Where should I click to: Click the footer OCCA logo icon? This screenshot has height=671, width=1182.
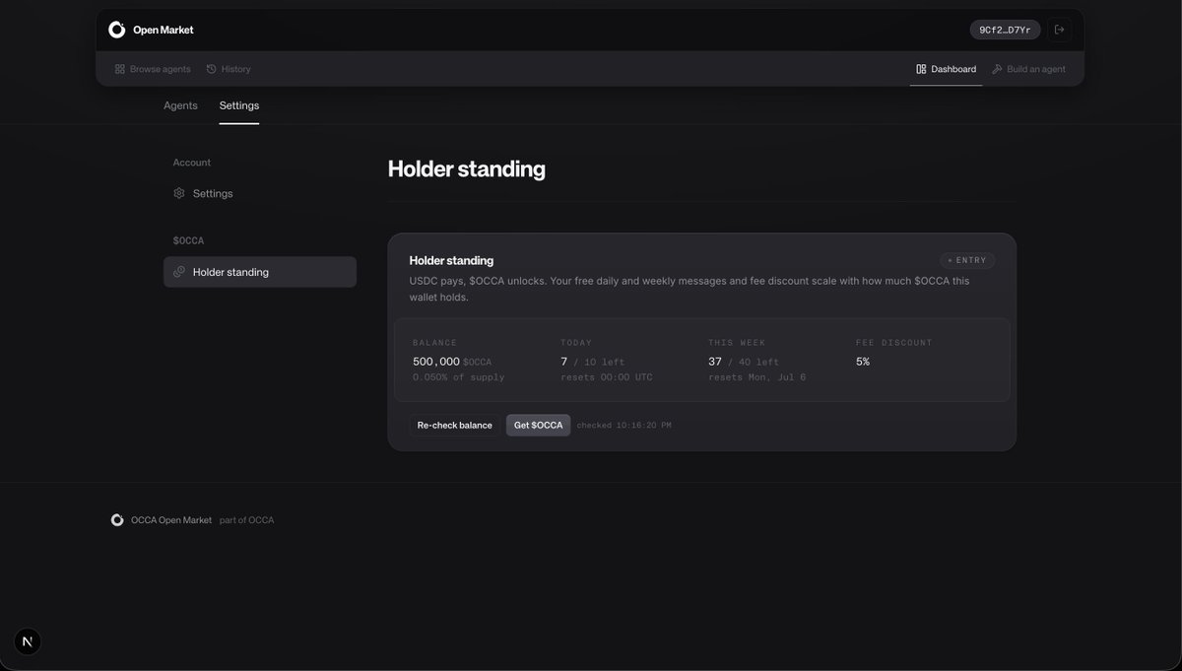(x=117, y=520)
